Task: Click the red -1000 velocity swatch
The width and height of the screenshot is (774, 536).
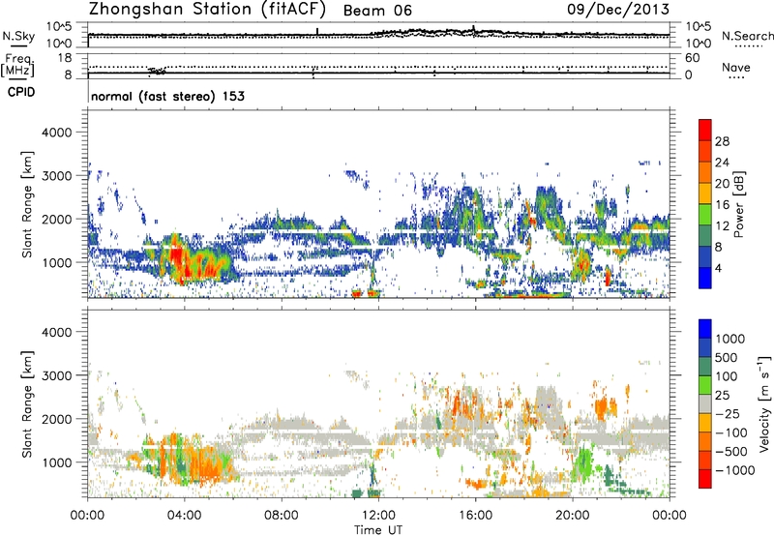Action: pos(705,479)
